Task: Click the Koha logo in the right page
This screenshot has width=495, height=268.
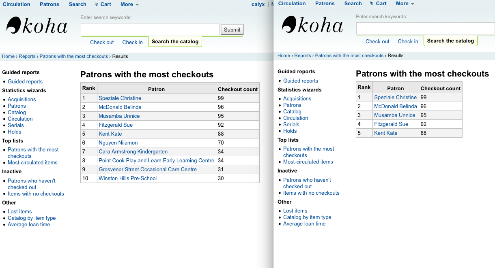Action: (x=312, y=25)
